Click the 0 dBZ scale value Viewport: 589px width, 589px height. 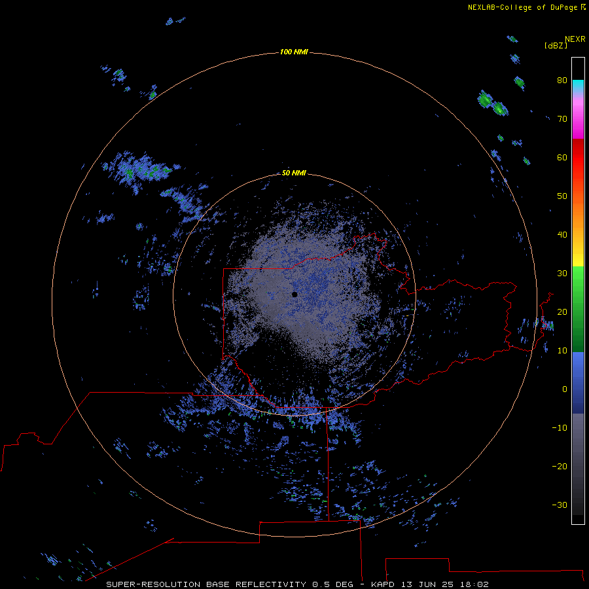(565, 389)
